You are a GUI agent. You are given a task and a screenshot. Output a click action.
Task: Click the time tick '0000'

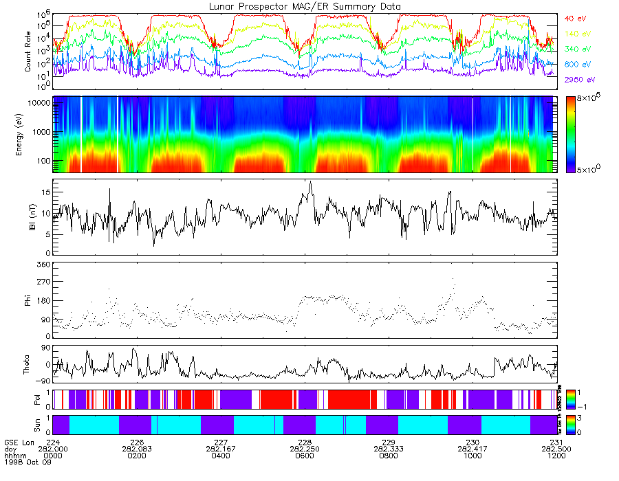53,456
